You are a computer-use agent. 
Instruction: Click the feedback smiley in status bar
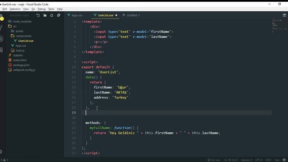284,160
